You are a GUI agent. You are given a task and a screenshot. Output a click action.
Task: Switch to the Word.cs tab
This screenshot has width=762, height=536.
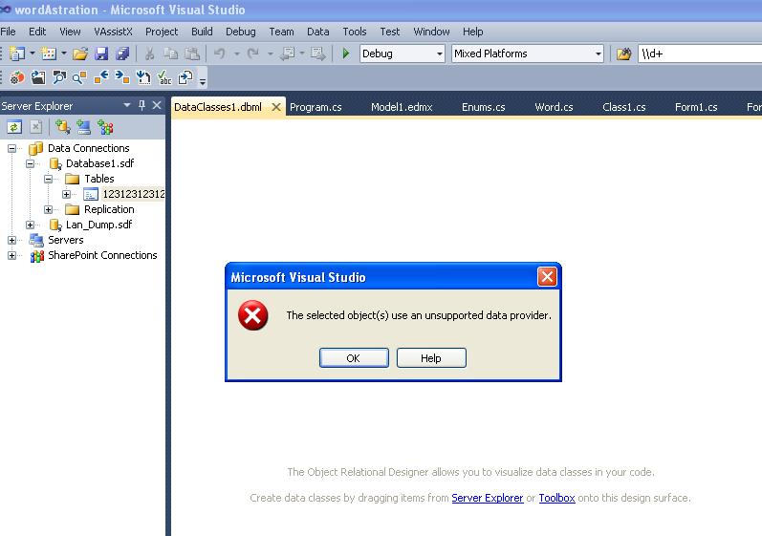(x=554, y=107)
